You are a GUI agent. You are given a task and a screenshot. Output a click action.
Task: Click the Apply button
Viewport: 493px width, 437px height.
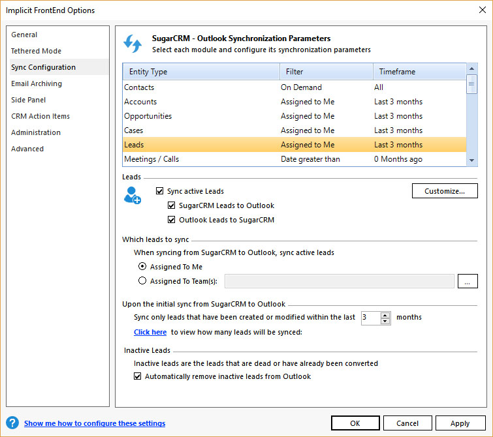[x=460, y=423]
